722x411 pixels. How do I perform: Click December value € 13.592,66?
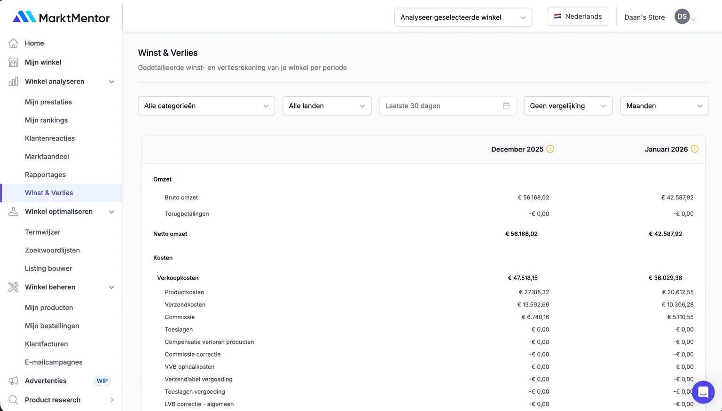(x=534, y=304)
